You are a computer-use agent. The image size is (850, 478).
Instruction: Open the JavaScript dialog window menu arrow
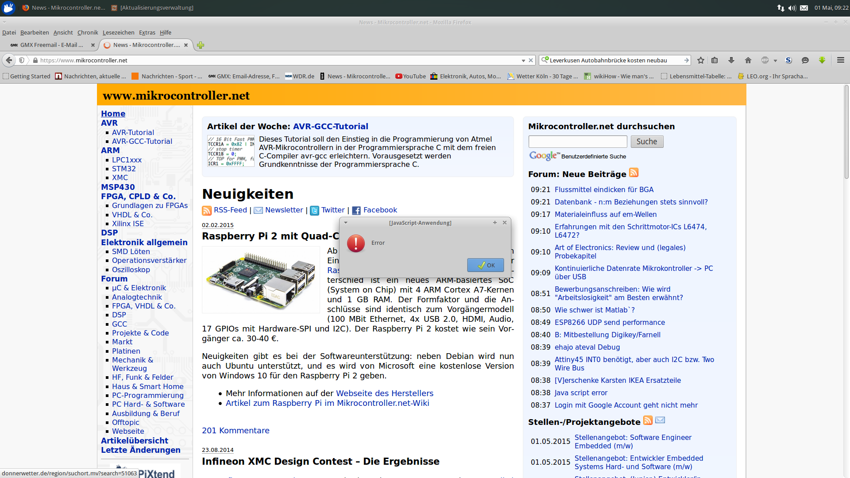(346, 223)
